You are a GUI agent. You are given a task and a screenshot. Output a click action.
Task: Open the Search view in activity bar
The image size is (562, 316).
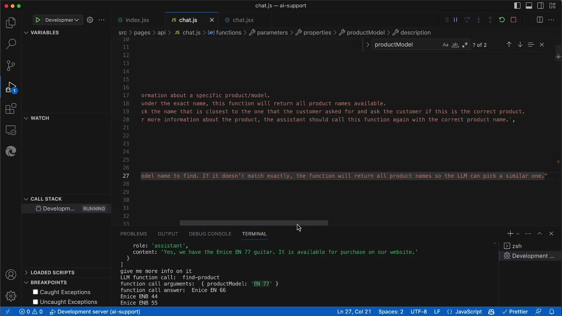[11, 44]
